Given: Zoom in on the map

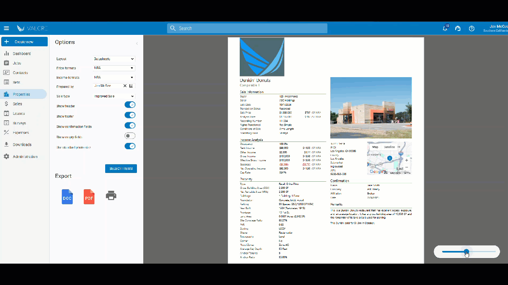Looking at the screenshot, I should [406, 160].
